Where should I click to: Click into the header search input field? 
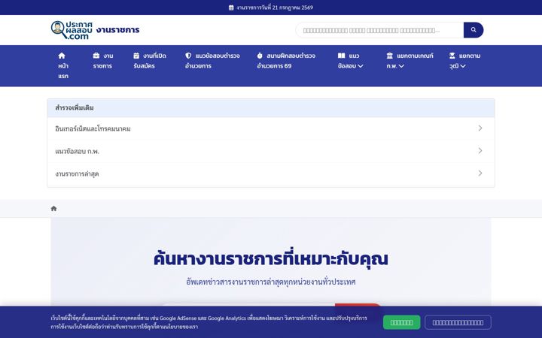[379, 30]
